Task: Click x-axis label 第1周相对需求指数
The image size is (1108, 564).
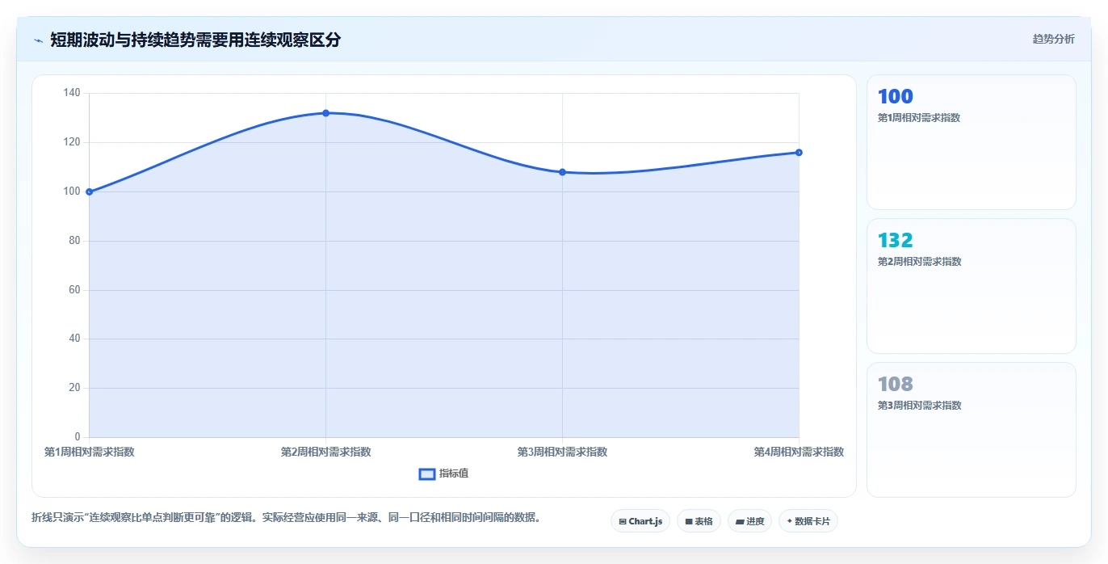Action: 89,452
